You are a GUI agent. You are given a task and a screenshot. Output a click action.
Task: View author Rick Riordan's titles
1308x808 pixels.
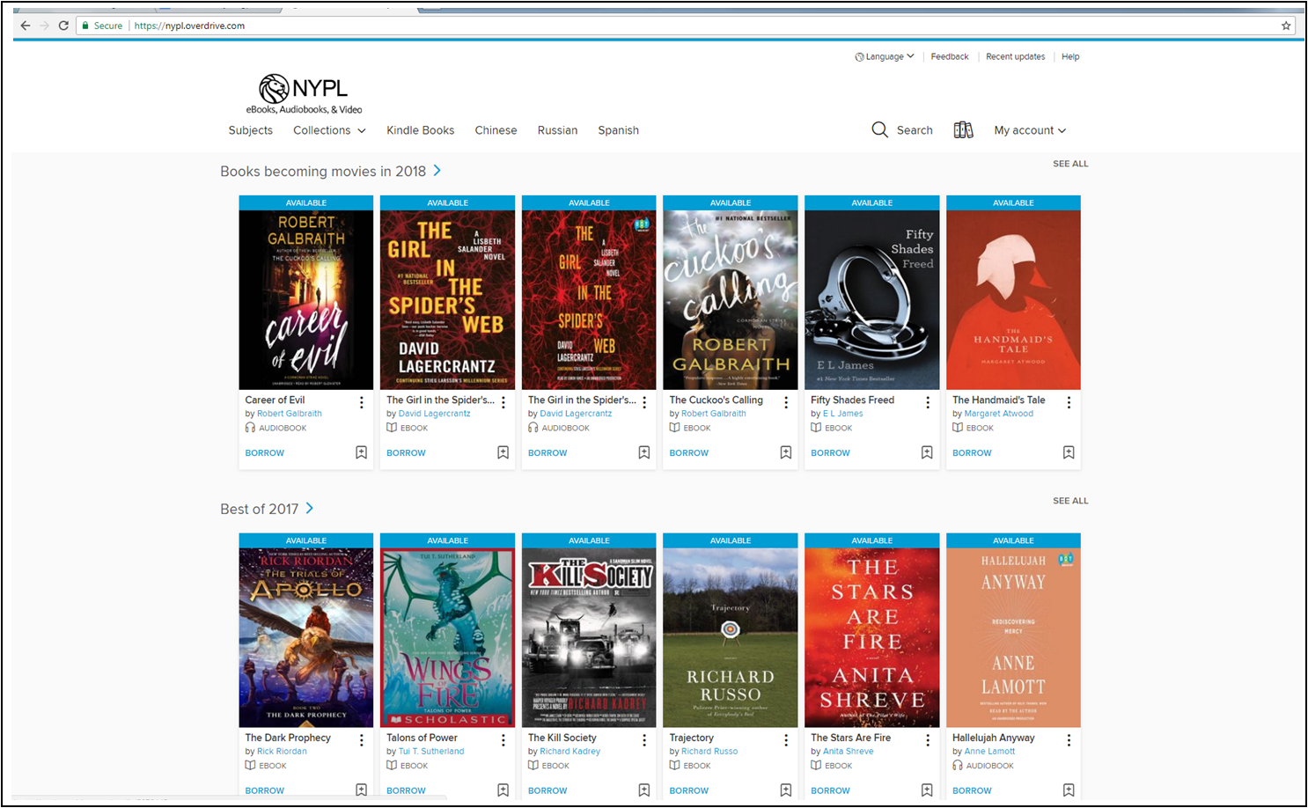coord(282,752)
